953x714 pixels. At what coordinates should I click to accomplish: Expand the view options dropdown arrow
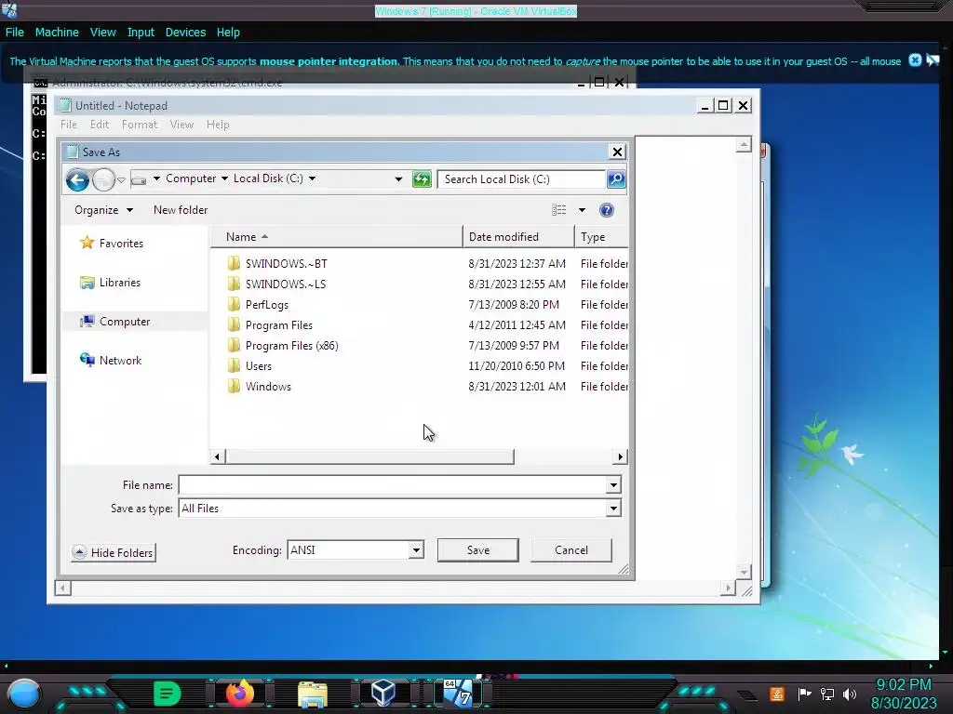(x=582, y=210)
